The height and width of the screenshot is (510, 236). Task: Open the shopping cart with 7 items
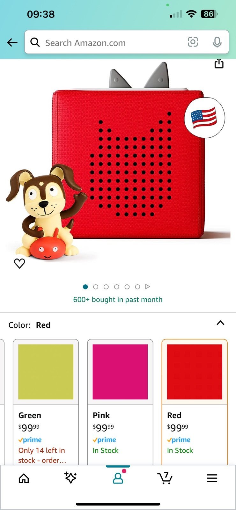(x=165, y=478)
